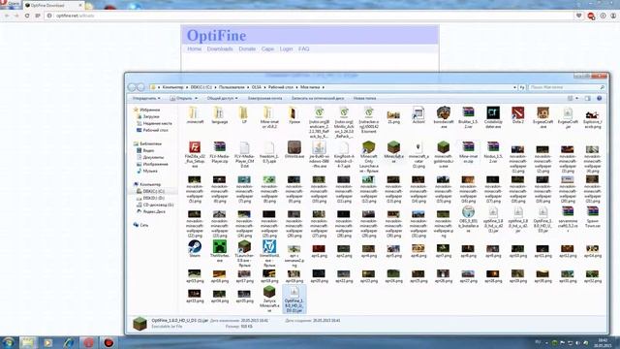
Task: Select Рабочий стол in Избранное sidebar
Action: [155, 130]
